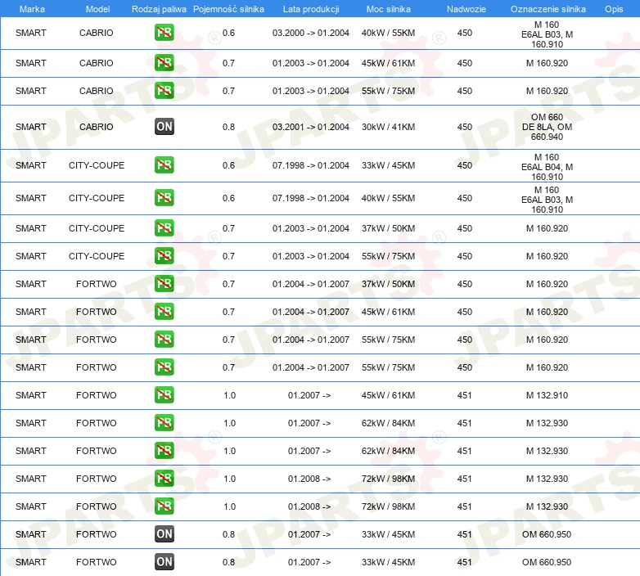This screenshot has height=576, width=640.
Task: Click the Nadwozie column header
Action: coord(464,8)
